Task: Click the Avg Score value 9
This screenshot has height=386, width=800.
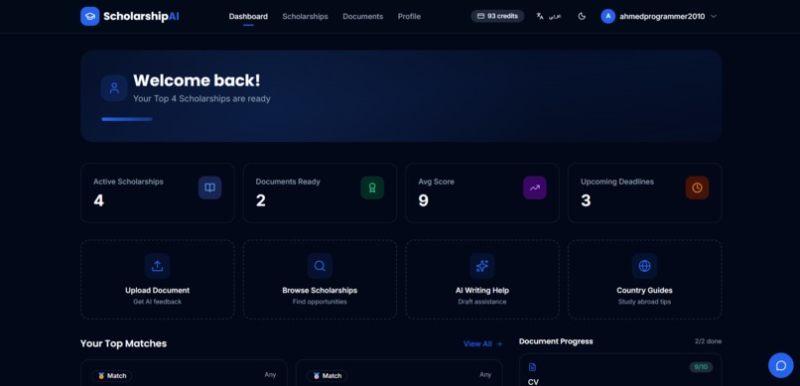Action: click(x=424, y=200)
